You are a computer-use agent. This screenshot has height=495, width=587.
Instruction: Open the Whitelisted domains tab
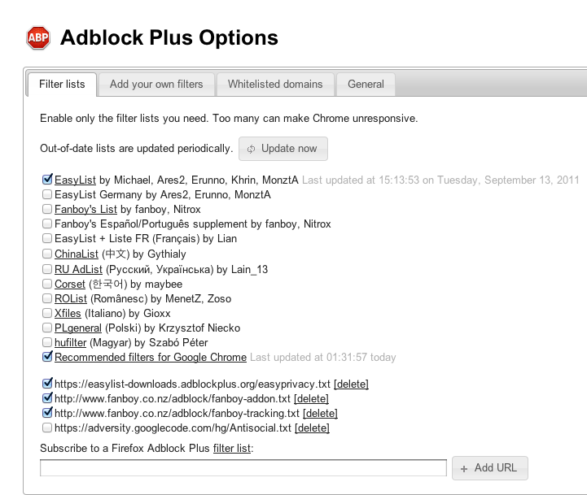pos(275,84)
